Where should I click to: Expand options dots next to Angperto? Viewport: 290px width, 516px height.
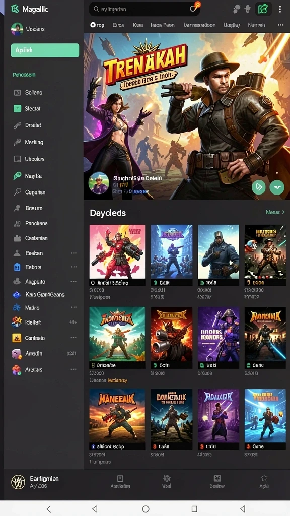(74, 282)
